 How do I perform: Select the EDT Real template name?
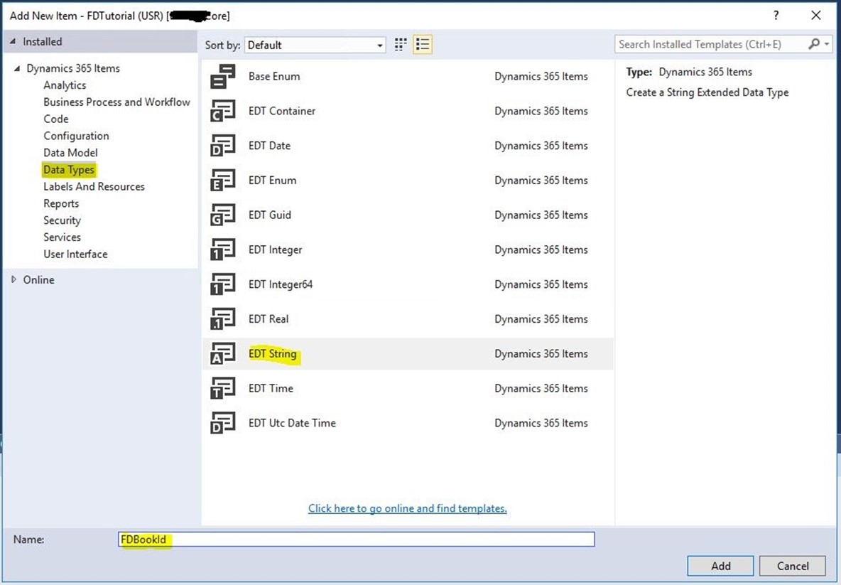(x=268, y=318)
